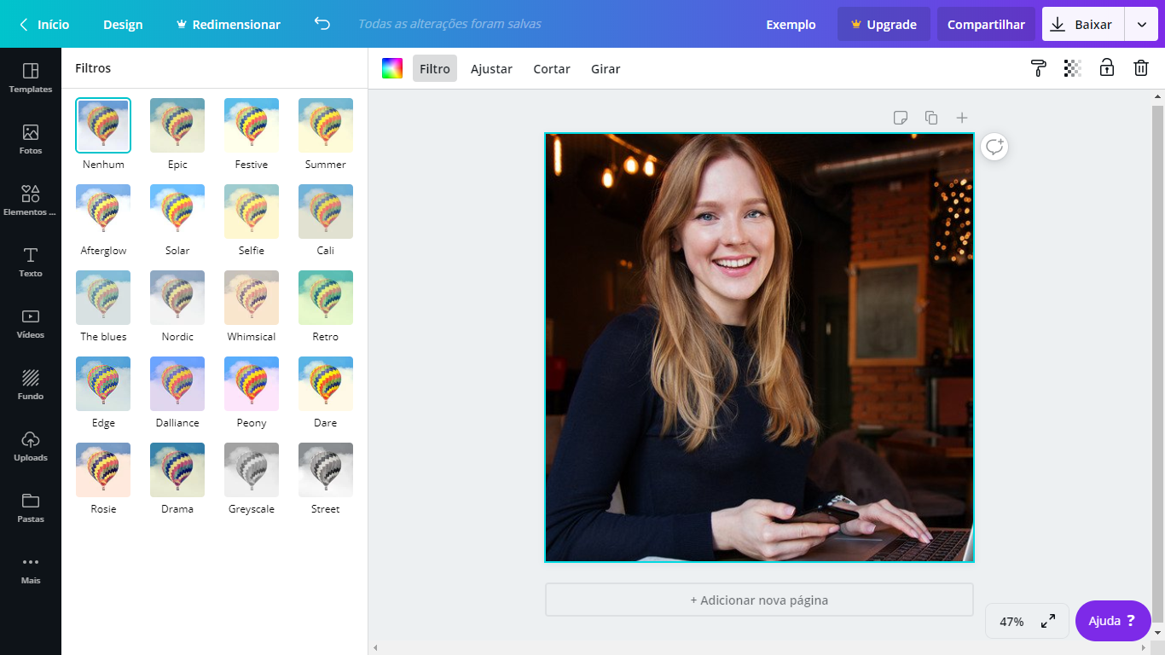
Task: Open the Fundo sidebar panel
Action: point(31,385)
